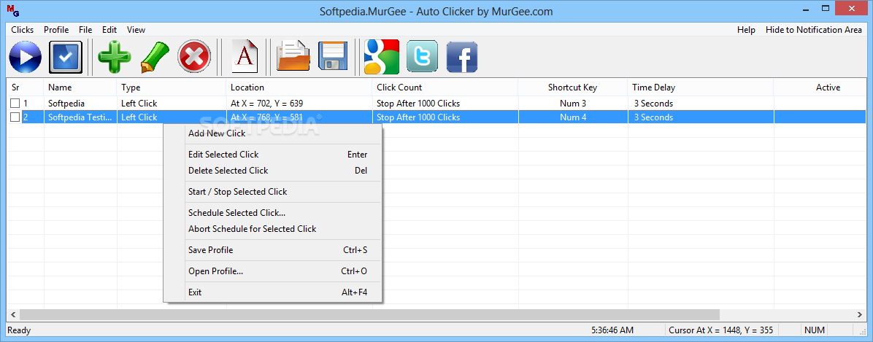Click the 'Num 3' shortcut key cell
Viewport: 873px width, 342px height.
[573, 104]
